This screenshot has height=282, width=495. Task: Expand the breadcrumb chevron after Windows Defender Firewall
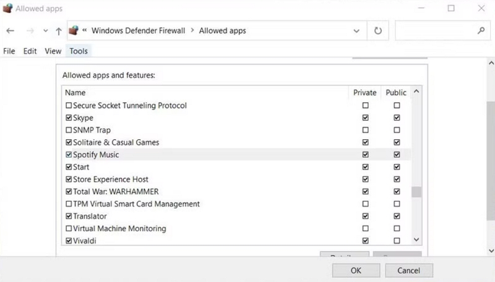coord(192,31)
